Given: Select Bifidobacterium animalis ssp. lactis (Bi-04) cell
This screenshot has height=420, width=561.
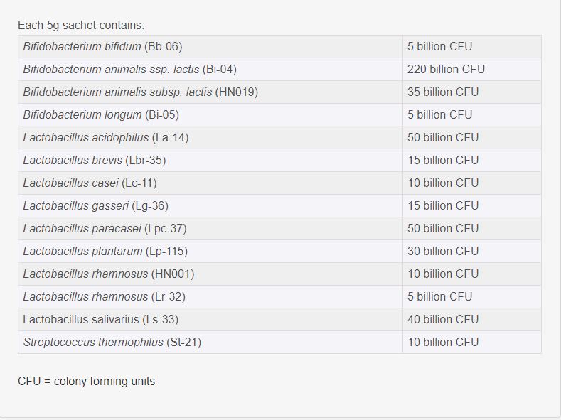Looking at the screenshot, I should 129,70.
